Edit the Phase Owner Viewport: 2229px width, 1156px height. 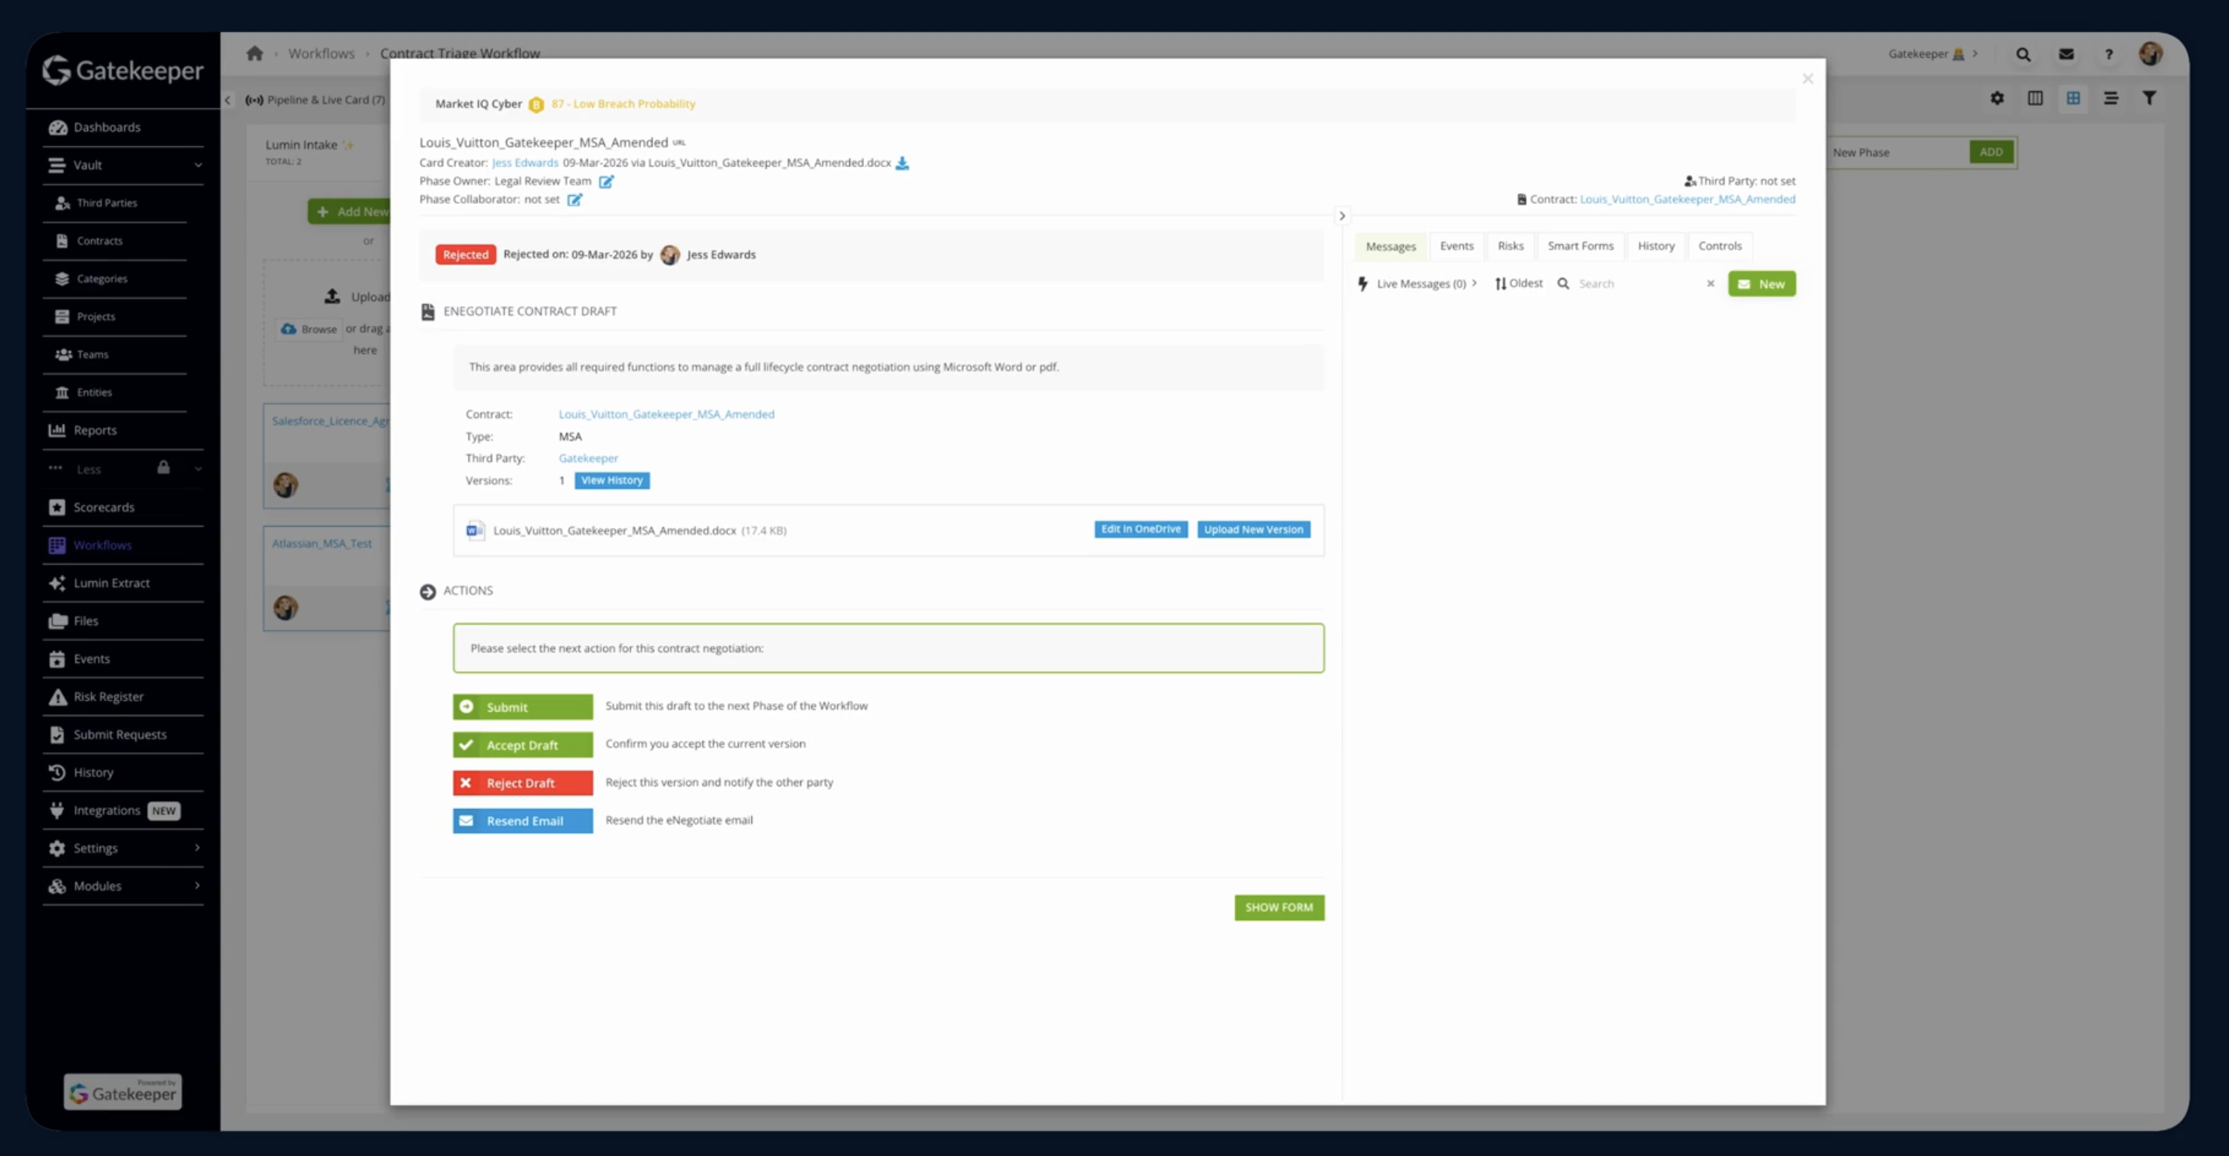pyautogui.click(x=607, y=180)
